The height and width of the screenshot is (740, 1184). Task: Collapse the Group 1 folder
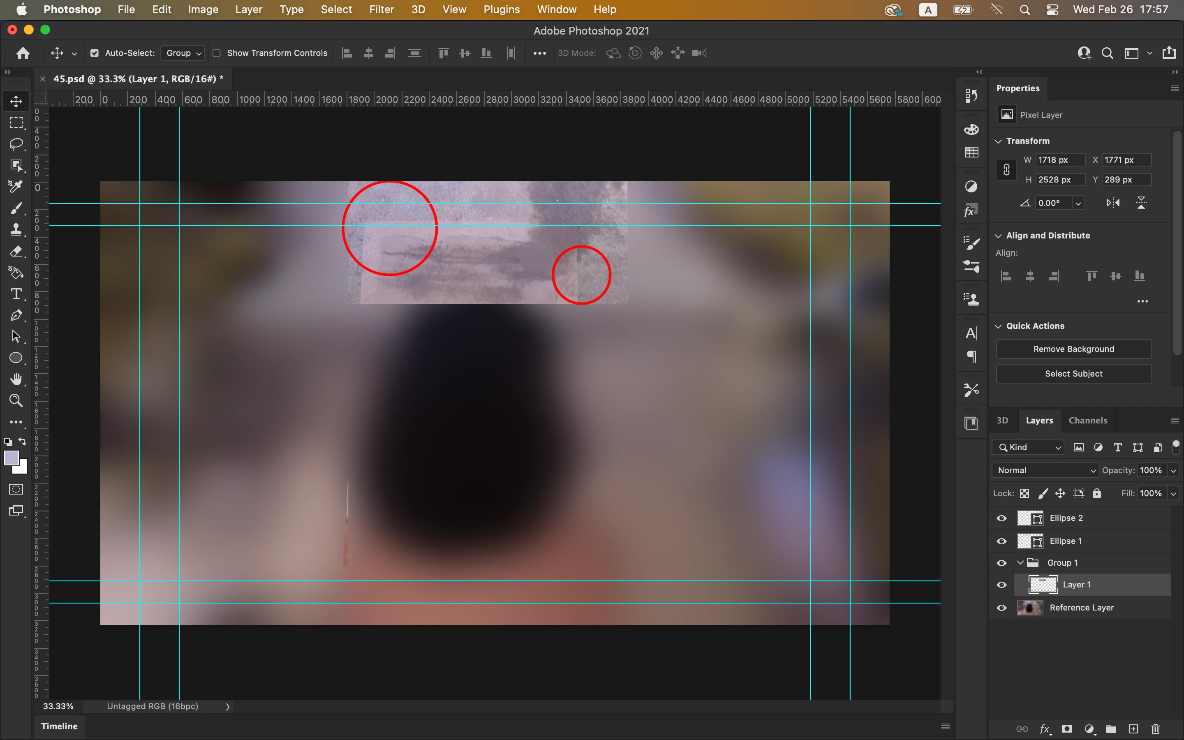pyautogui.click(x=1020, y=563)
